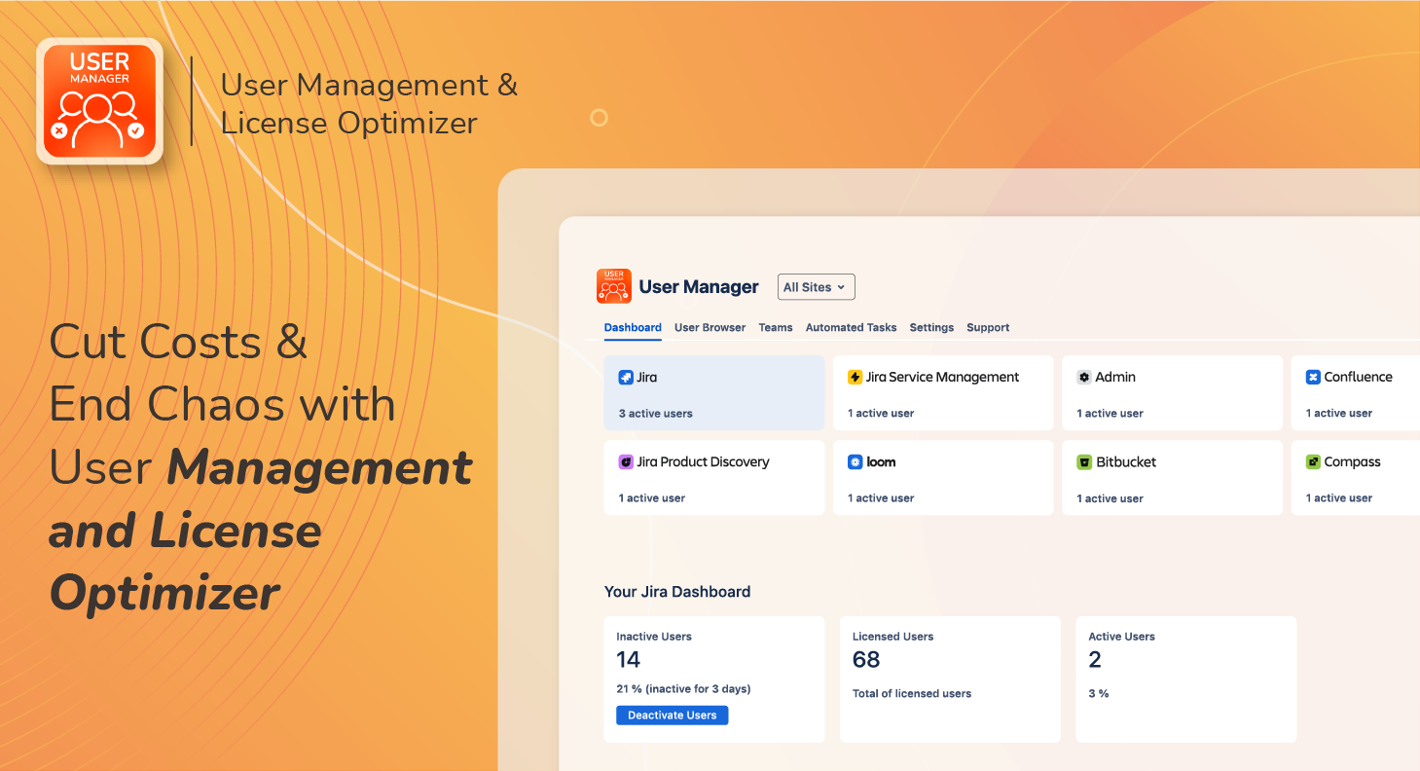Open the Jira Product Discovery card
1420x771 pixels.
[714, 477]
